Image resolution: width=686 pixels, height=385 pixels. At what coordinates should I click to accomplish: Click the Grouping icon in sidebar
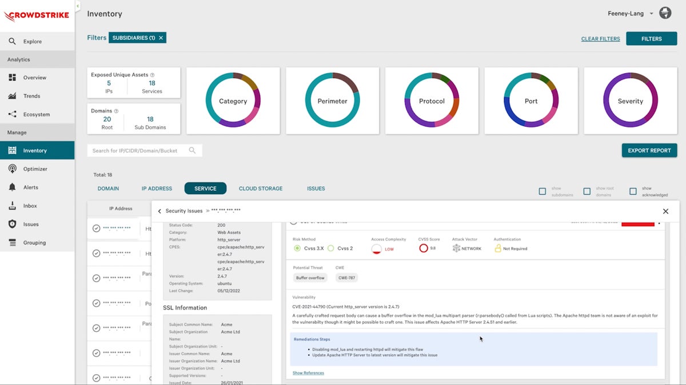pos(12,243)
